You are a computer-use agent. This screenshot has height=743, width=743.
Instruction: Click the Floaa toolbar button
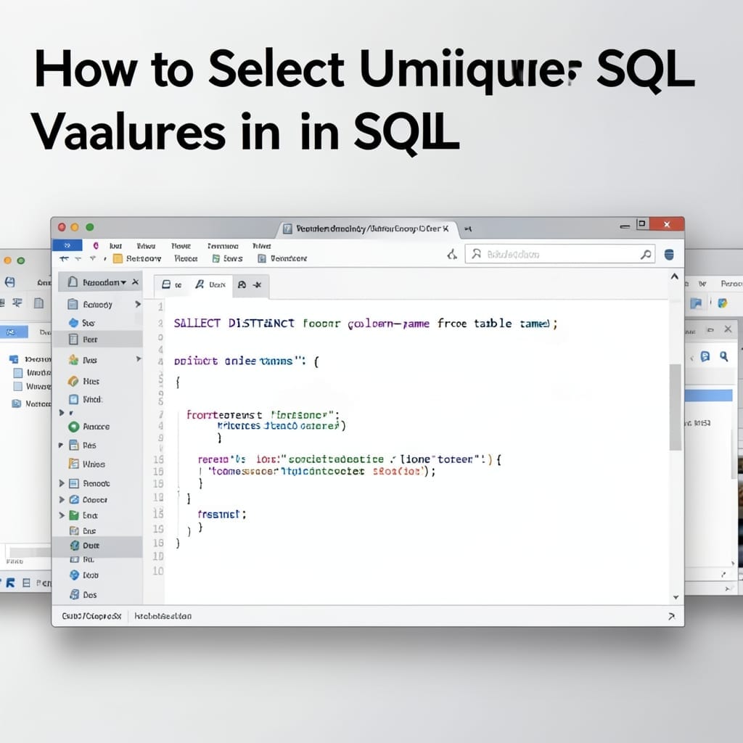pyautogui.click(x=186, y=258)
